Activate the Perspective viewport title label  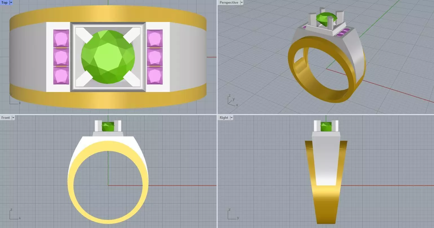[229, 3]
